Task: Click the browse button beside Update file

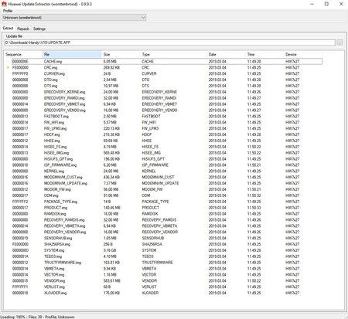Action: 339,42
